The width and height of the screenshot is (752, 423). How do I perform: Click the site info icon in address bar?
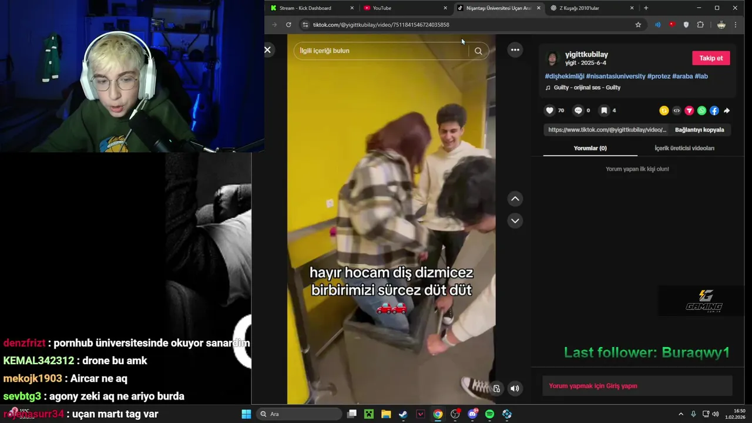click(x=305, y=25)
